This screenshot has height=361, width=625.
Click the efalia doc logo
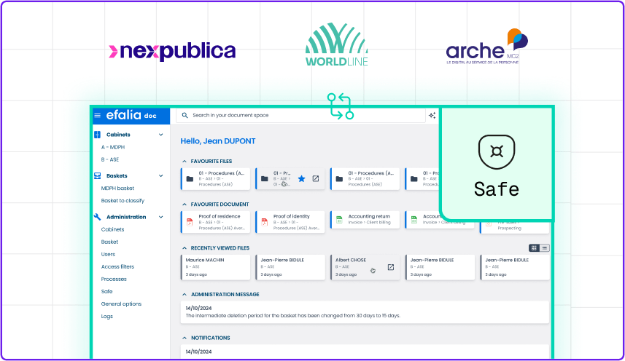(x=131, y=115)
